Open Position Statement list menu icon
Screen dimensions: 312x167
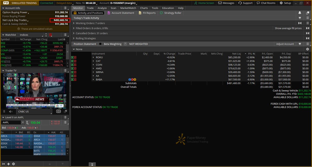click(308, 44)
